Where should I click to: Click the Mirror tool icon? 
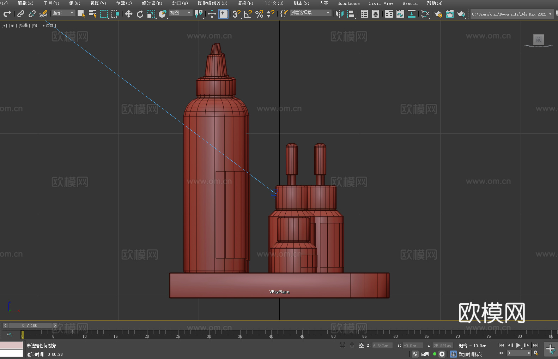click(x=340, y=14)
